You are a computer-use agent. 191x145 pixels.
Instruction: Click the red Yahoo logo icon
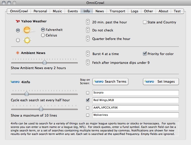pos(18,22)
